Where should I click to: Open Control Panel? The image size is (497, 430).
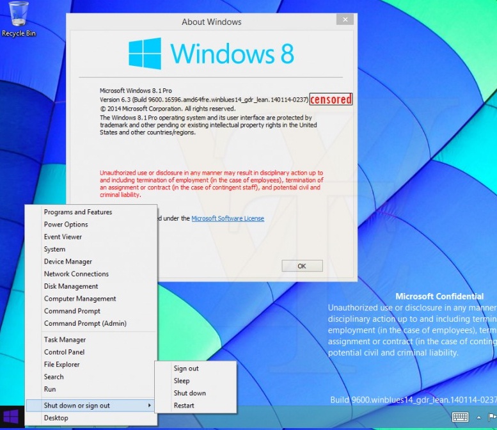click(91, 352)
